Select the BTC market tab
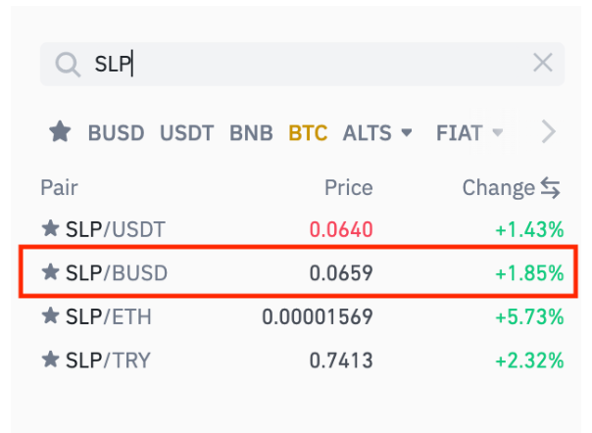The width and height of the screenshot is (592, 433). point(308,132)
